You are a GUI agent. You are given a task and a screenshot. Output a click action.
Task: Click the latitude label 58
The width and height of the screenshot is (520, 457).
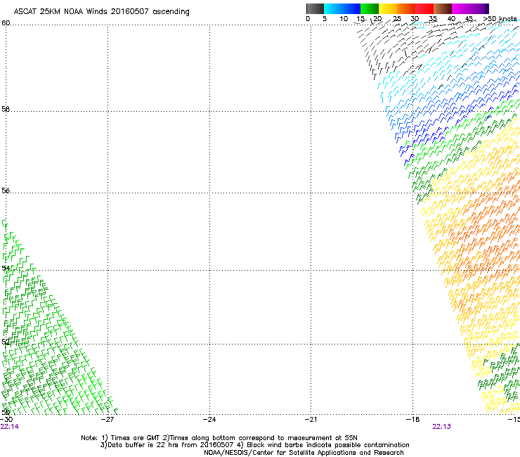[6, 109]
